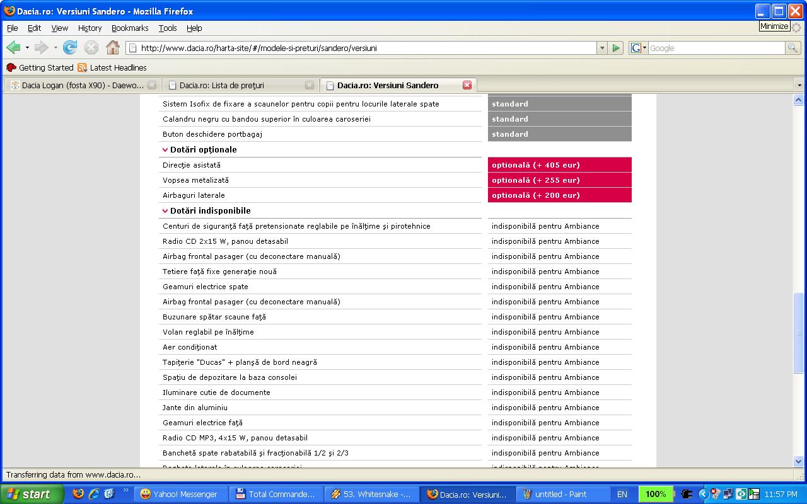
Task: Click optională (+ 405 eur) red cell
Action: click(x=560, y=165)
